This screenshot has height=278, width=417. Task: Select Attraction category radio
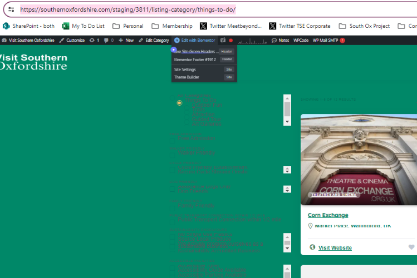(x=187, y=117)
